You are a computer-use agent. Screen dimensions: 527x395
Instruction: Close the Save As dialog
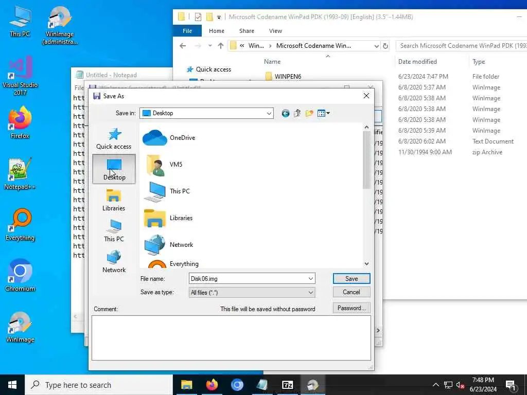[x=366, y=96]
